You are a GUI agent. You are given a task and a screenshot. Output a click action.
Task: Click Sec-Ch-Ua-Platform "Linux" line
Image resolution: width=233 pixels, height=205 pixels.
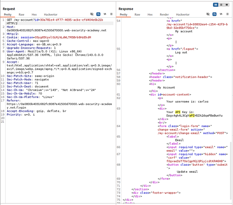pos(30,97)
